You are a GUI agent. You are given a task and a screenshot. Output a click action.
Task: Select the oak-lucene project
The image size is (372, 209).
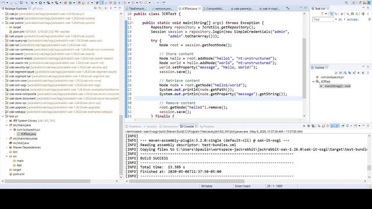51,18
